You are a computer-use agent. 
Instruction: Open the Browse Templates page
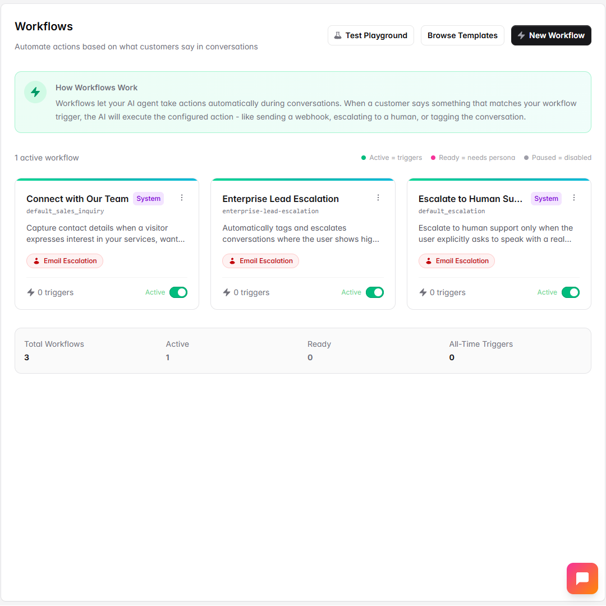click(462, 35)
